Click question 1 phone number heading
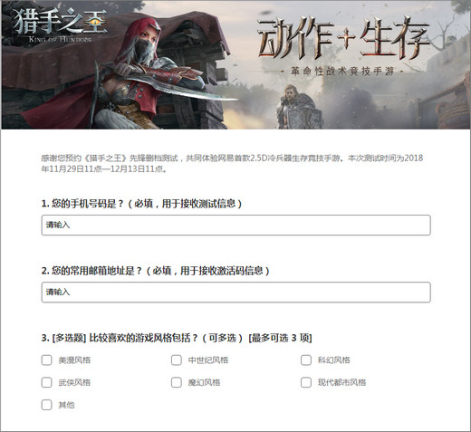Image resolution: width=471 pixels, height=432 pixels. point(141,204)
